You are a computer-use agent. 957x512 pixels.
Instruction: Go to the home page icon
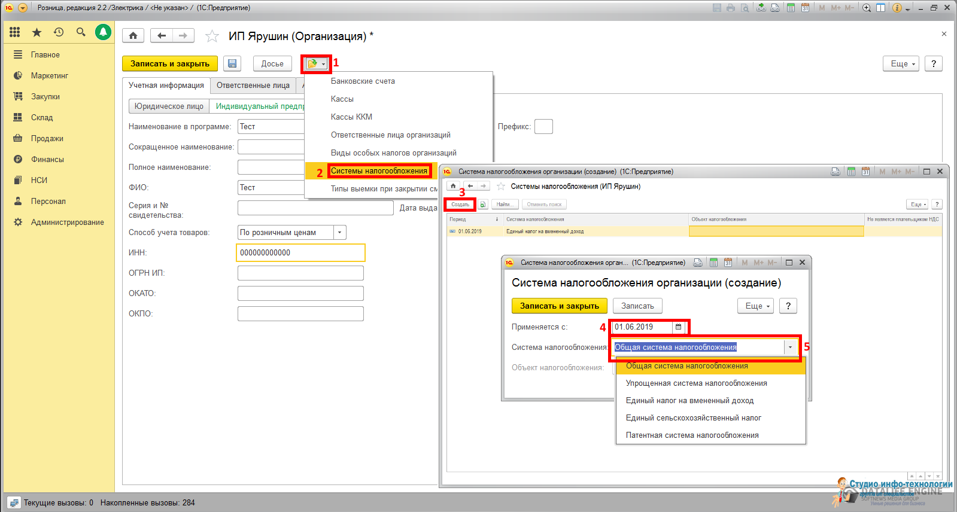(x=133, y=36)
